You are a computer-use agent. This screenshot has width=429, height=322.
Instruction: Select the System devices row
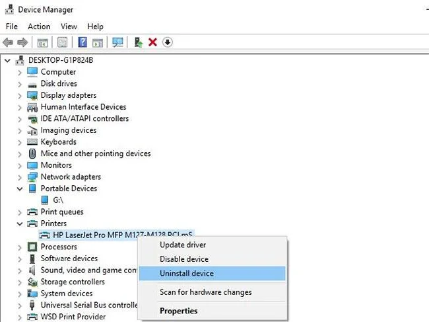click(67, 294)
